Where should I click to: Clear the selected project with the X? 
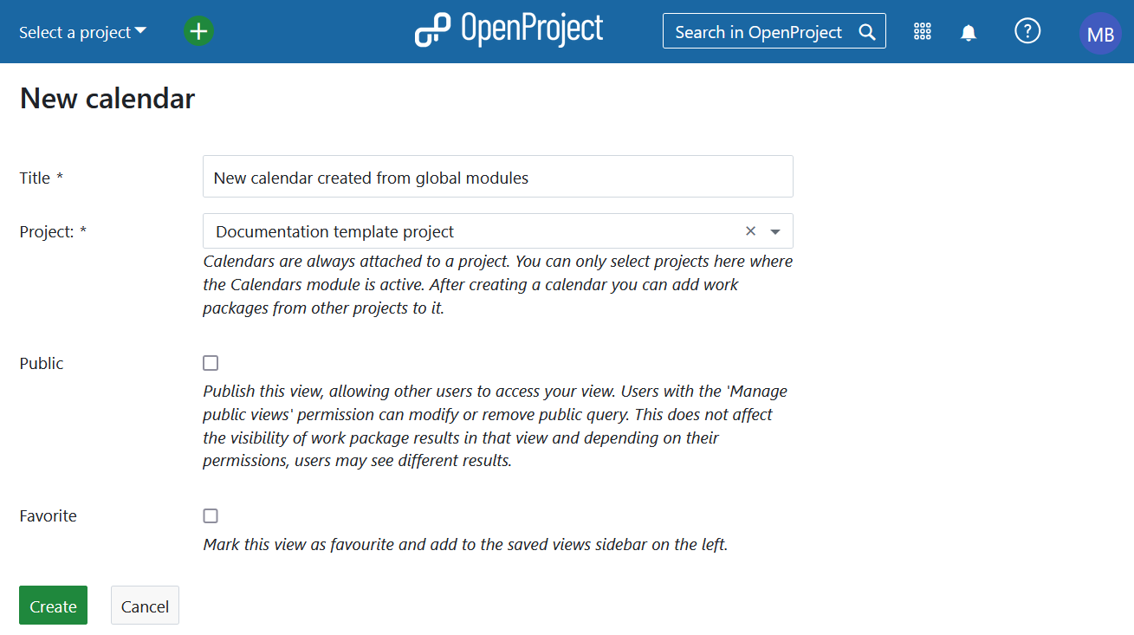click(750, 231)
